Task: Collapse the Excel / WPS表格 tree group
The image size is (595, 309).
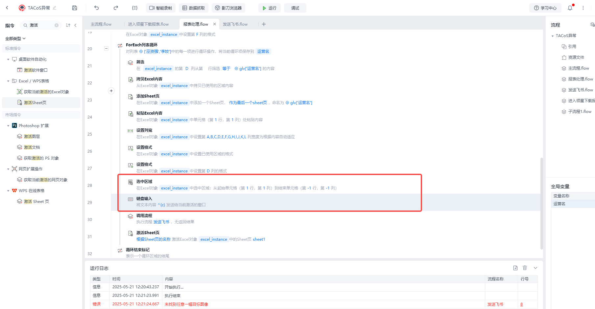Action: pos(8,81)
